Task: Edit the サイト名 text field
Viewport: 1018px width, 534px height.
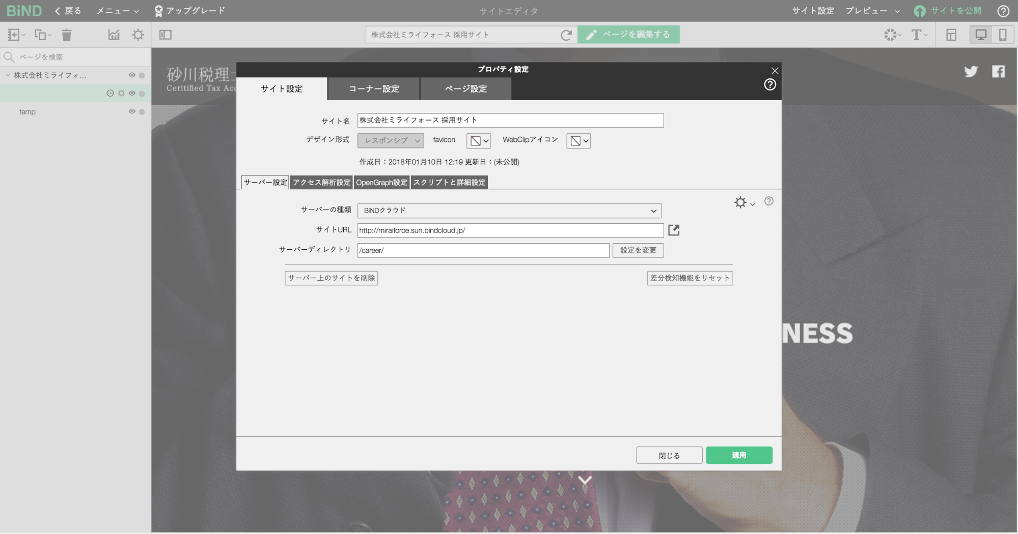Action: tap(510, 120)
